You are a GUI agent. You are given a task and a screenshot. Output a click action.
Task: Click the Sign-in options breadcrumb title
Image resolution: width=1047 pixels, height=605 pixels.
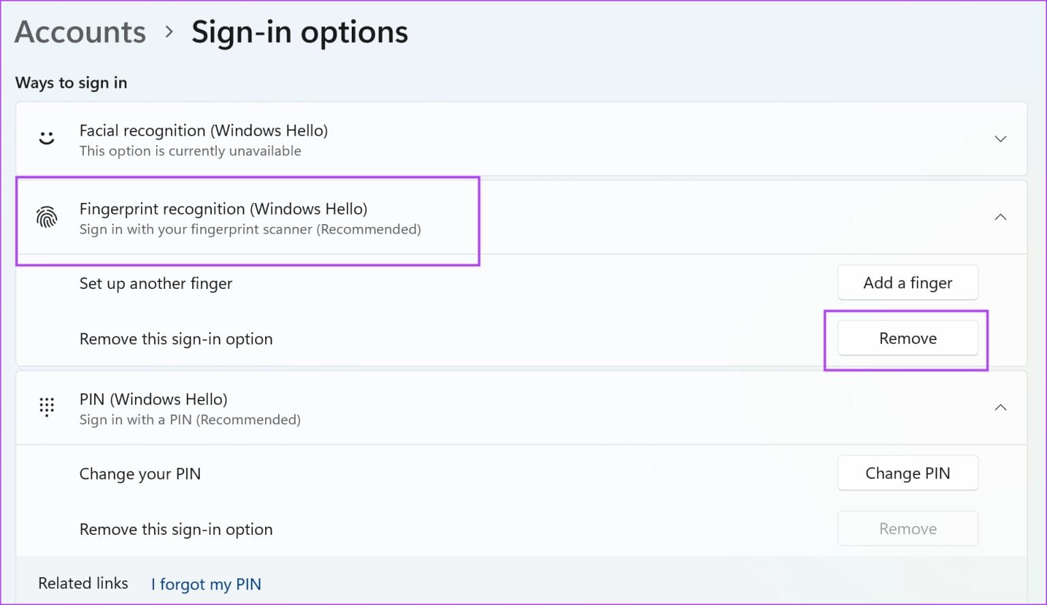click(300, 31)
